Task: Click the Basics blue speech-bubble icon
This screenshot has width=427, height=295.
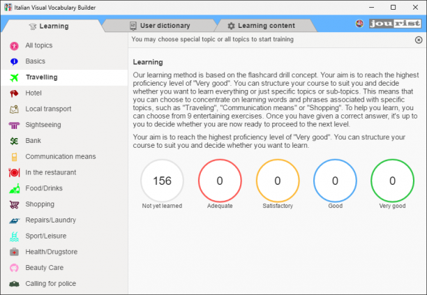Action: point(14,62)
